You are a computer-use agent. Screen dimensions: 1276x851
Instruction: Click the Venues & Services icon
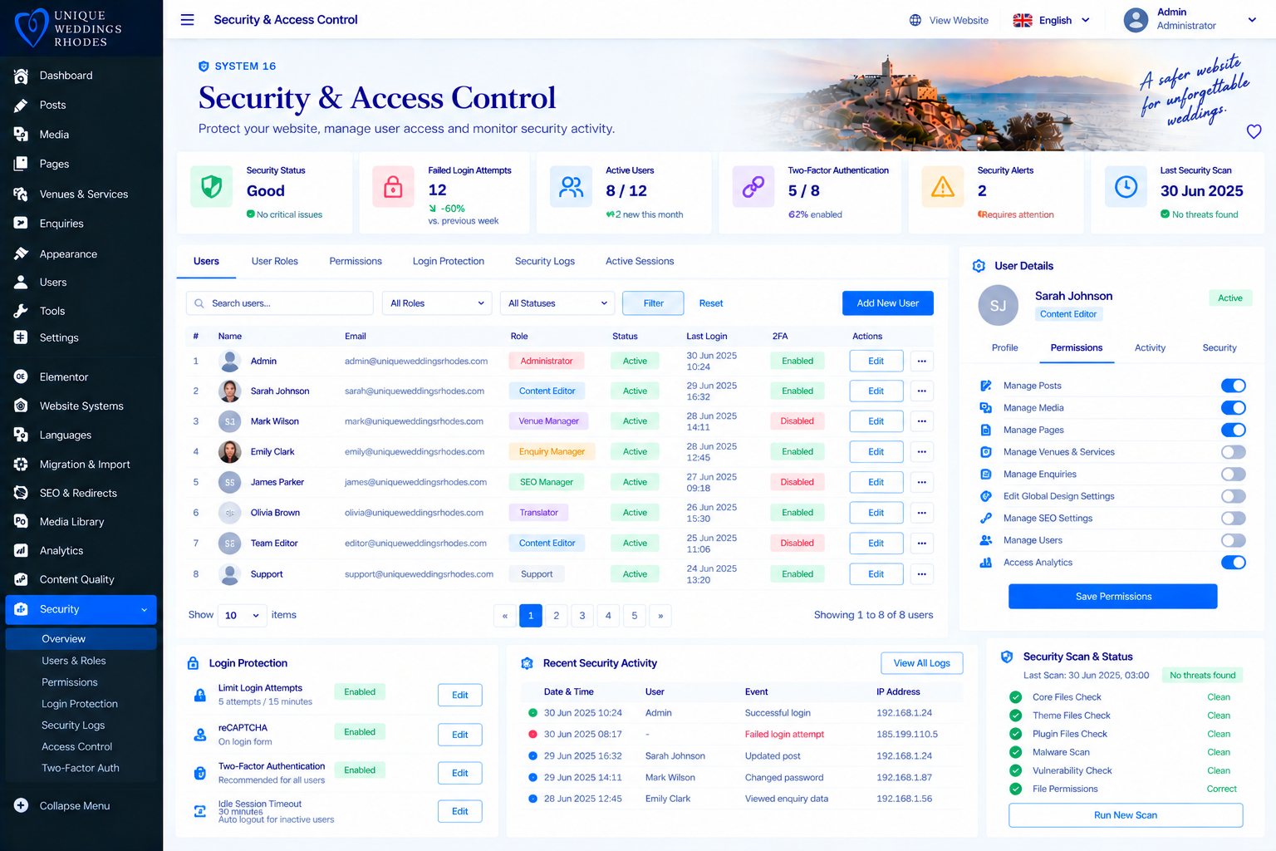pyautogui.click(x=21, y=194)
